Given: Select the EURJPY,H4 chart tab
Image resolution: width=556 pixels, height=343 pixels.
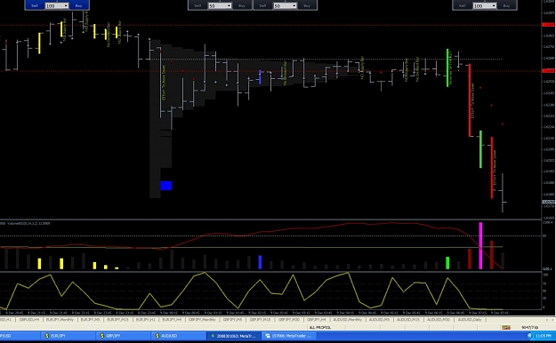Looking at the screenshot, I should coord(172,319).
